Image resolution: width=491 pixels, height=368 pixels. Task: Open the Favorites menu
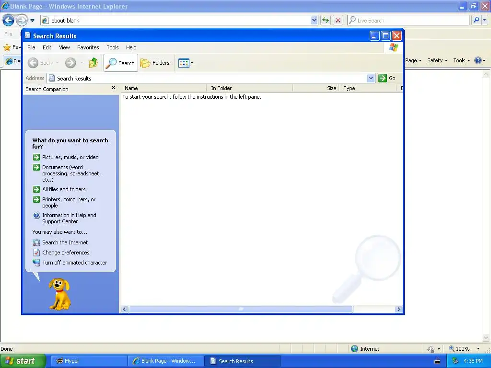tap(88, 47)
